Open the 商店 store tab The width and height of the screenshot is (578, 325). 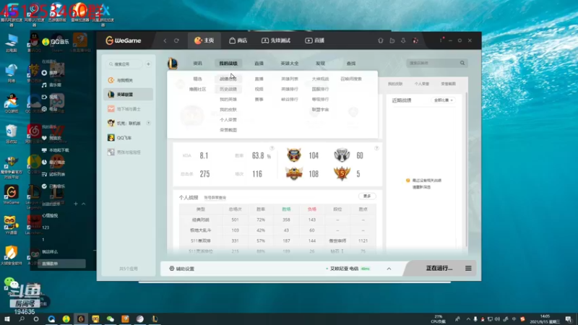tap(238, 40)
